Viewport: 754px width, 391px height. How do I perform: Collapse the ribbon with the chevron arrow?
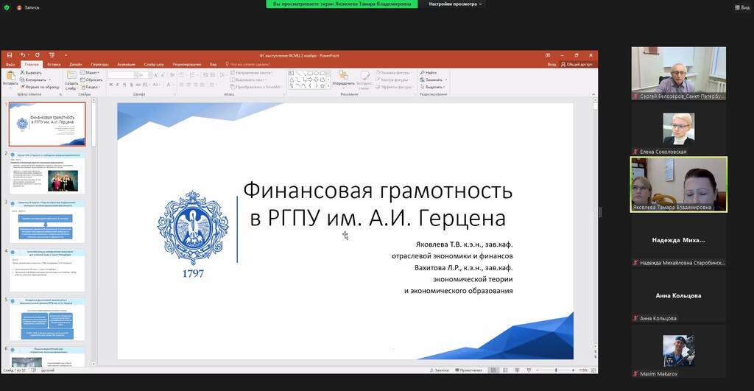[x=593, y=94]
